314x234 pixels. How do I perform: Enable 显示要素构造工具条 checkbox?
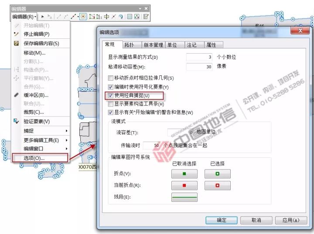[x=110, y=104]
